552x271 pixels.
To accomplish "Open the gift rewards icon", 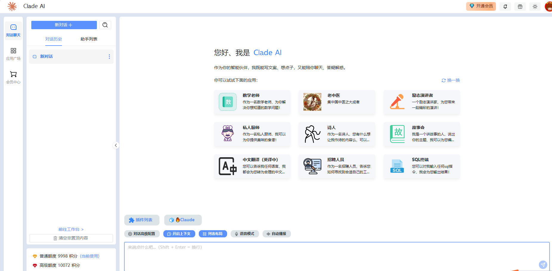I will click(520, 6).
